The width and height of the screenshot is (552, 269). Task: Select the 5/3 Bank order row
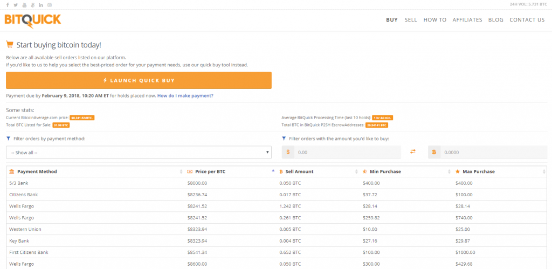click(x=277, y=183)
